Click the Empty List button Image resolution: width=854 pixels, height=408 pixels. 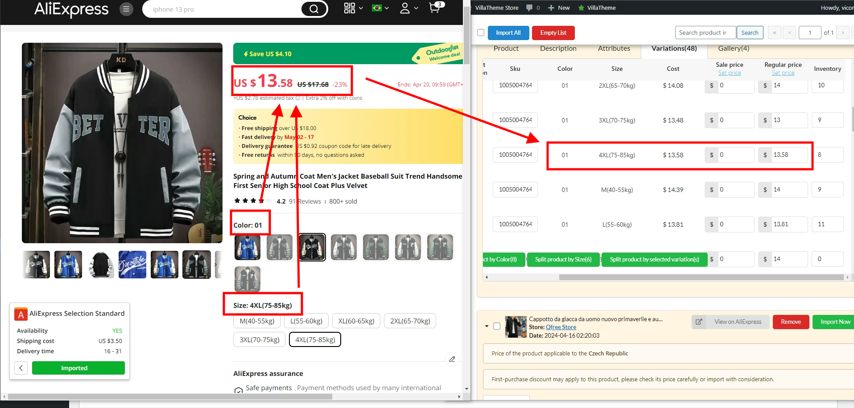(553, 33)
